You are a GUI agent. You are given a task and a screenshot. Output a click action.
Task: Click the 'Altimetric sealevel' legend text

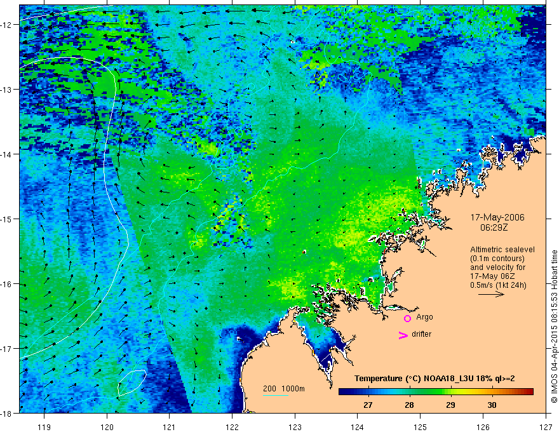(502, 250)
